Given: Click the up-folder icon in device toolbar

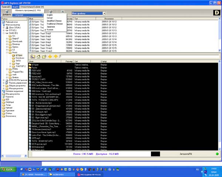Looking at the screenshot, I should tap(33, 56).
